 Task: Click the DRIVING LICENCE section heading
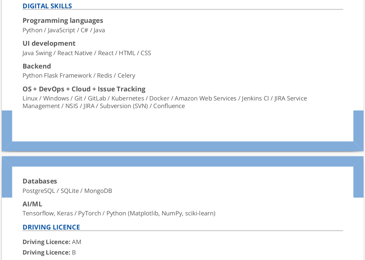51,227
